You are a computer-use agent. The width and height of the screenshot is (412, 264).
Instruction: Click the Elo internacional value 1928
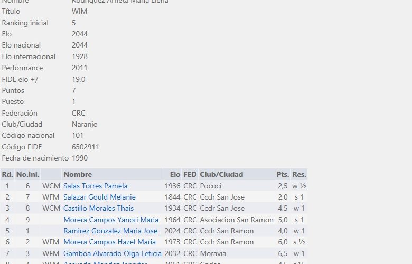(x=80, y=56)
